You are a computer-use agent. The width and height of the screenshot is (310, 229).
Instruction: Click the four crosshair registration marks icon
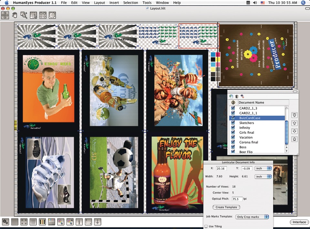tap(24, 222)
